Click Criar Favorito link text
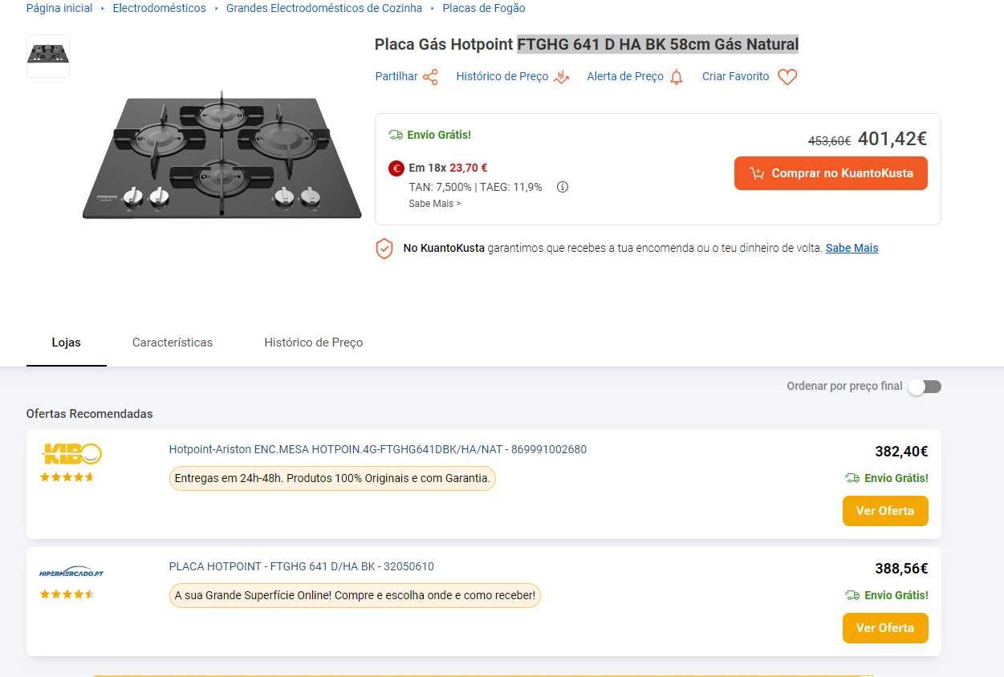Screen dimensions: 1004x677 (x=735, y=76)
